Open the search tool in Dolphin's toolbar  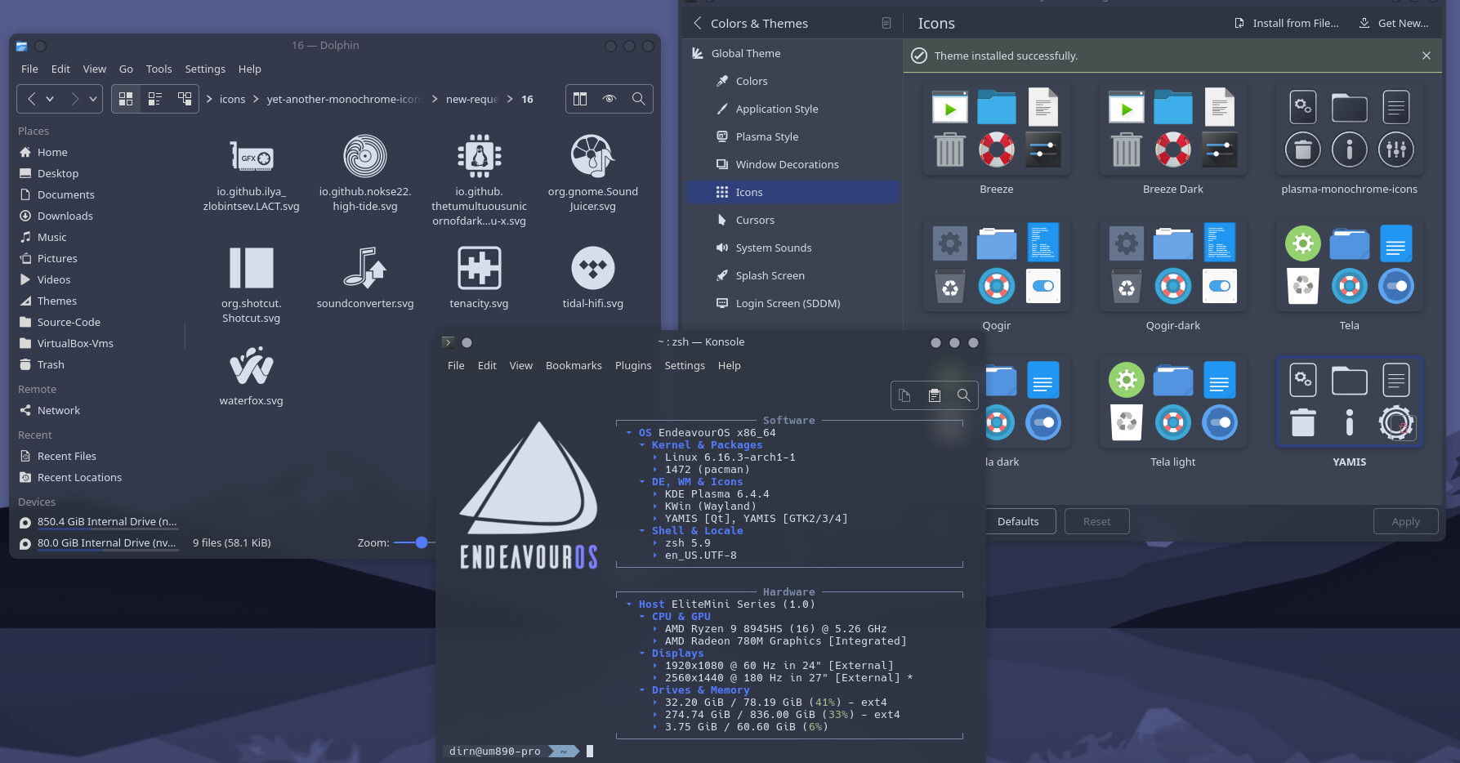[639, 99]
